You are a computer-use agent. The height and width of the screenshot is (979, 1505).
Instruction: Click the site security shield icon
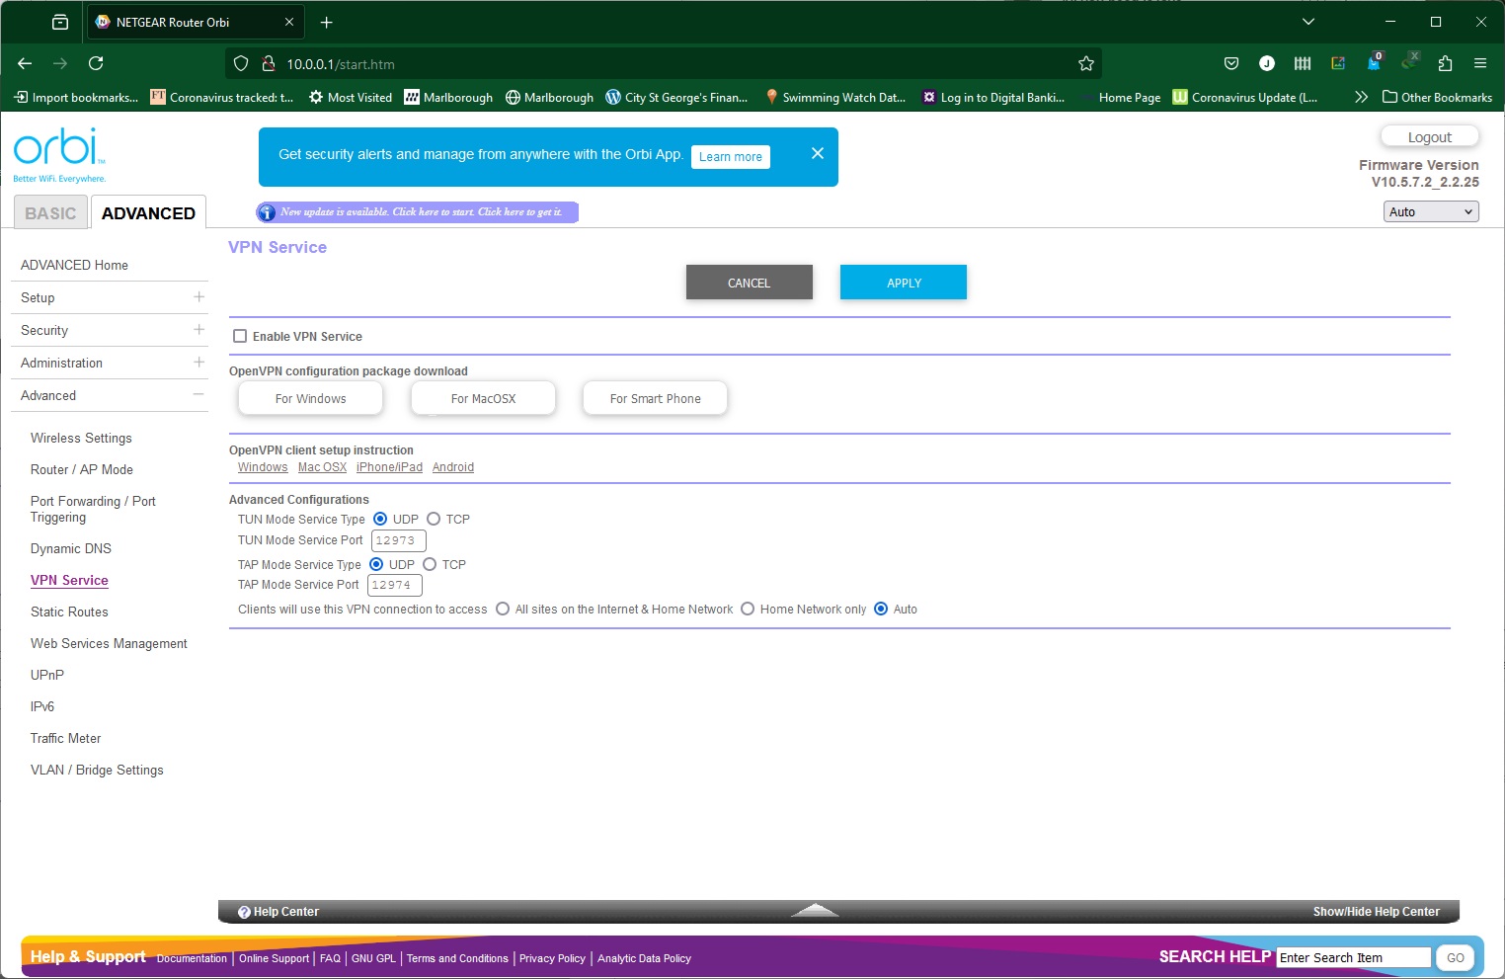(241, 63)
